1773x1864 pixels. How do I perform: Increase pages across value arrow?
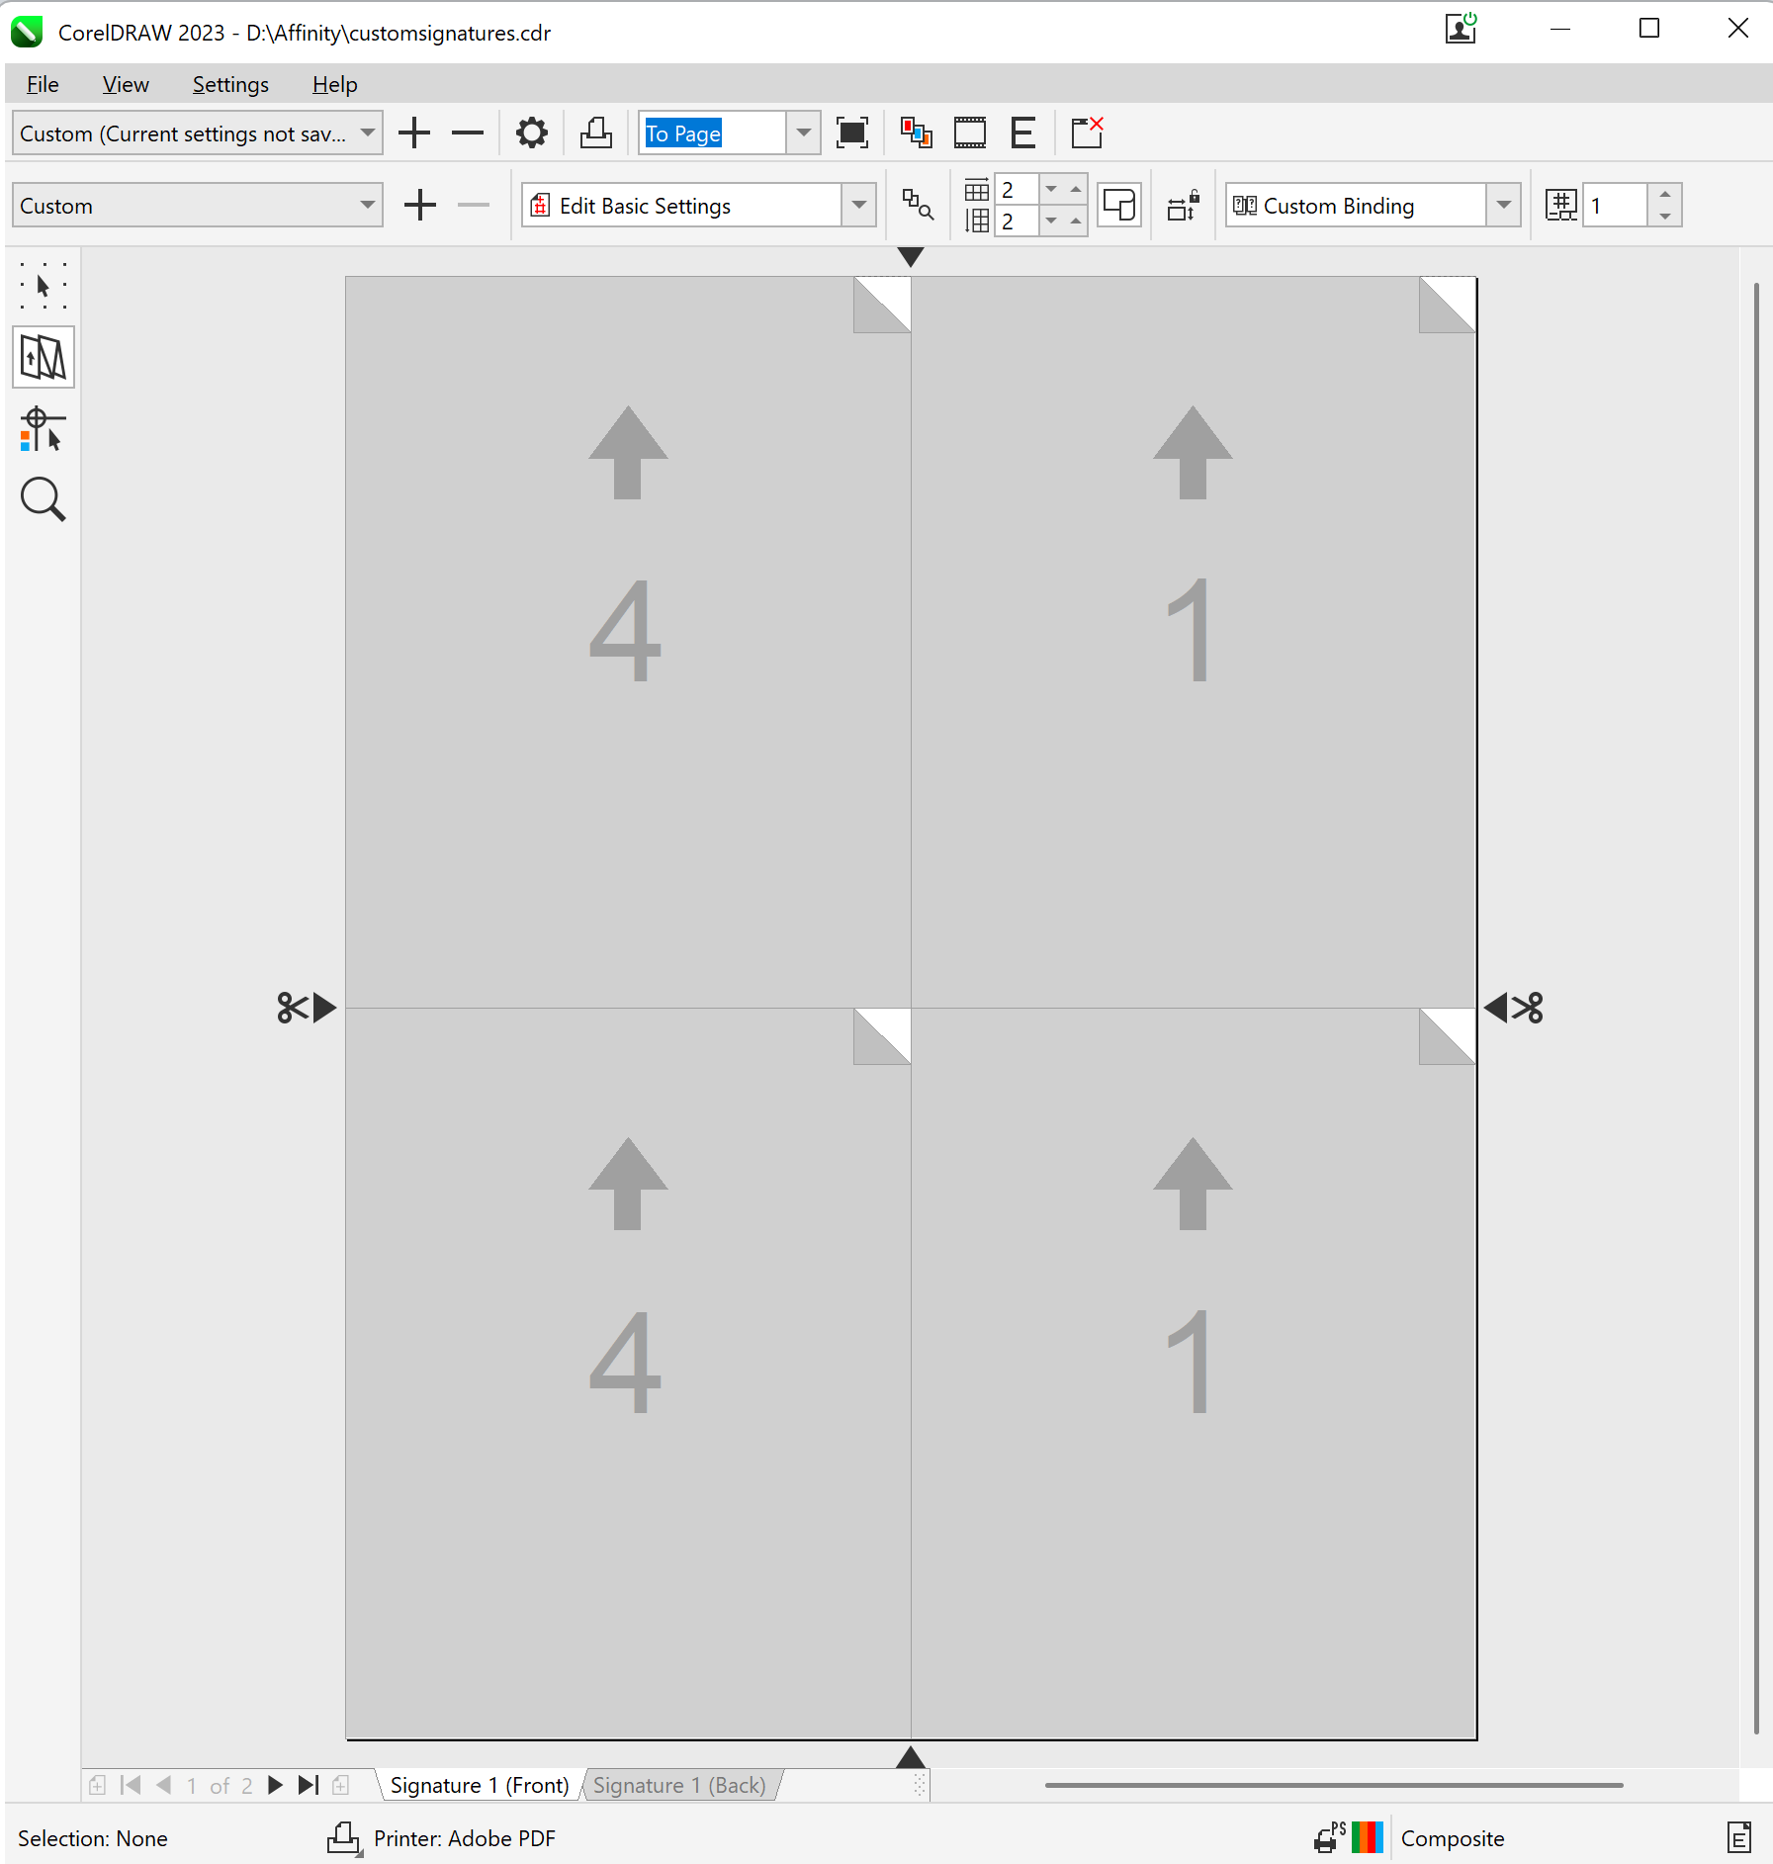click(x=1076, y=189)
